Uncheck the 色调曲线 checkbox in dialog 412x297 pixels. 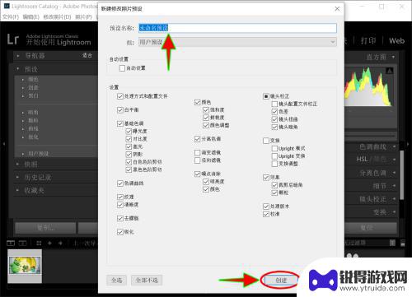(120, 183)
